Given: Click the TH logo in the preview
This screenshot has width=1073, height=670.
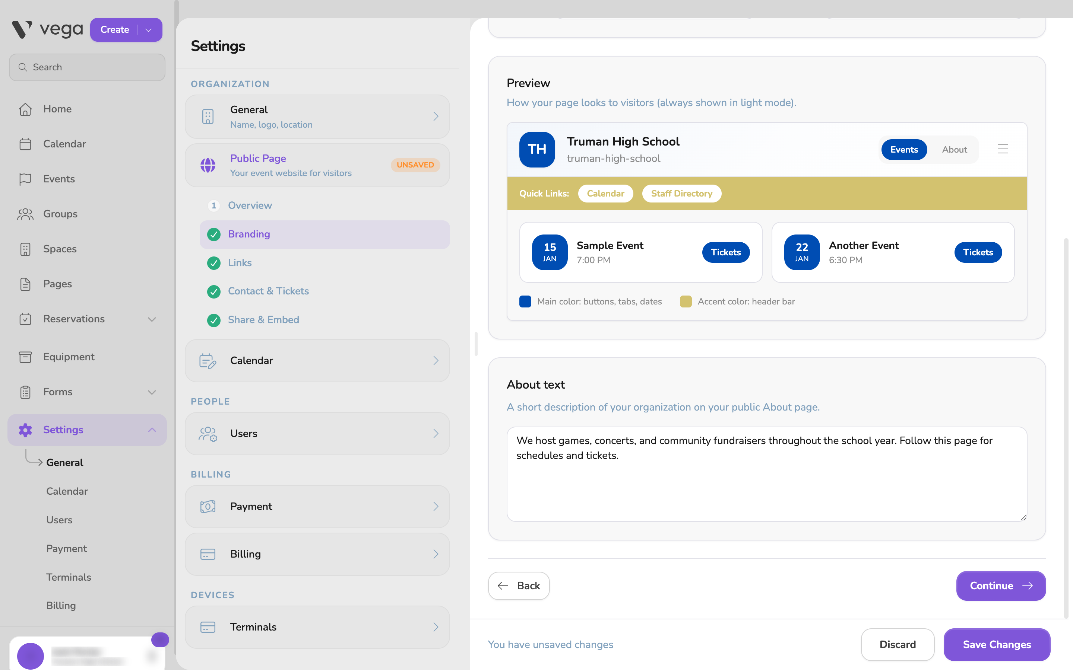Looking at the screenshot, I should click(x=537, y=149).
